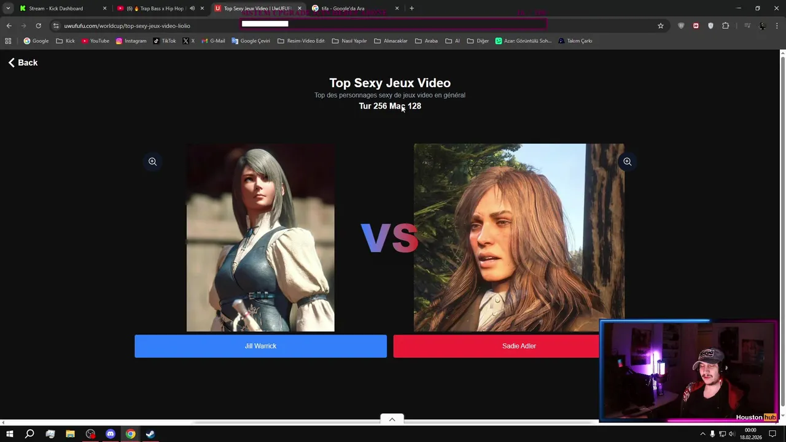The height and width of the screenshot is (442, 786).
Task: Open the Google bookmark
Action: (36, 41)
